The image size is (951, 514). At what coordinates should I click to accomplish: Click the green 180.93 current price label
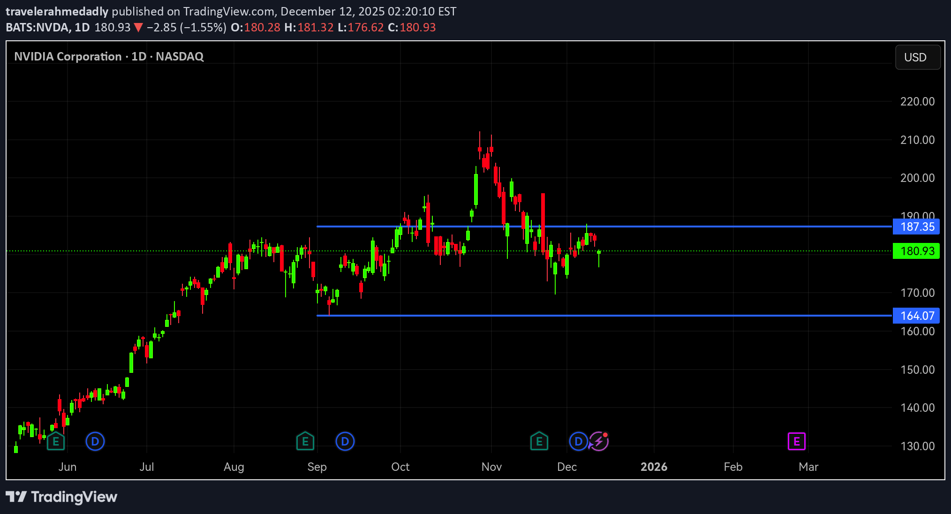tap(916, 251)
